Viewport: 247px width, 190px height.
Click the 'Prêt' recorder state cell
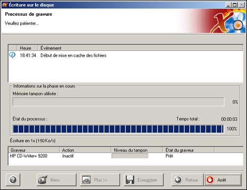[169, 156]
